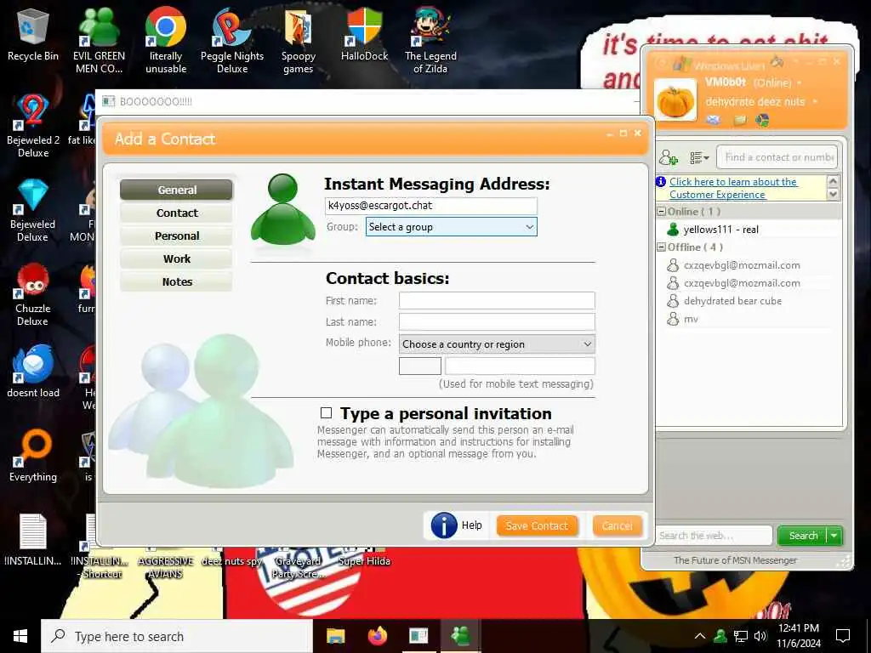Viewport: 871px width, 653px height.
Task: Click the First name field
Action: click(x=497, y=300)
